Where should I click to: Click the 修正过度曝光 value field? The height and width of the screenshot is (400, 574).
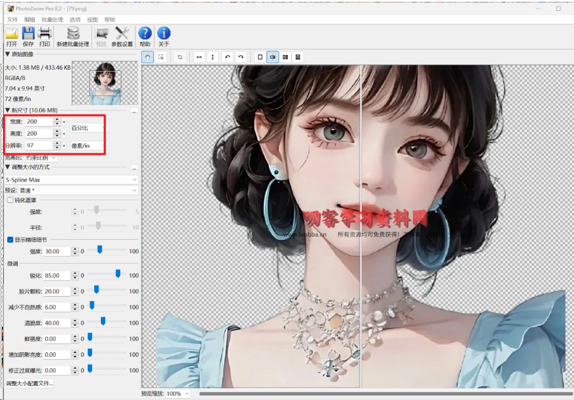pos(57,371)
